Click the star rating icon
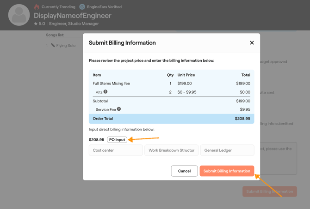 tap(36, 24)
